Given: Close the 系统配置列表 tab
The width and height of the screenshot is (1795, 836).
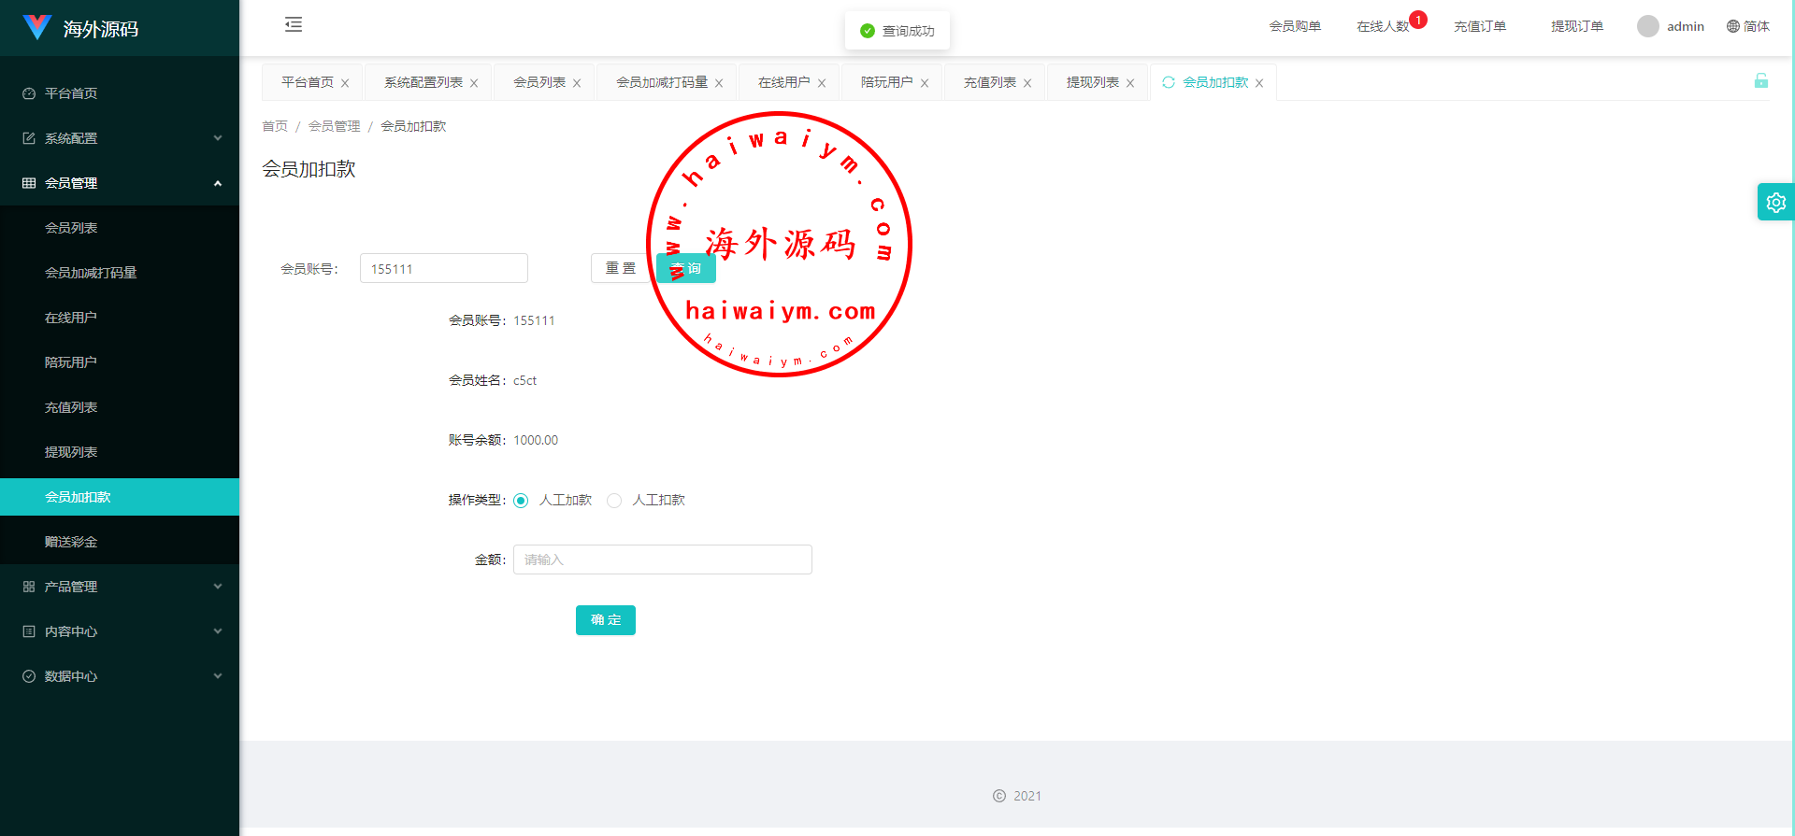Looking at the screenshot, I should tap(474, 83).
